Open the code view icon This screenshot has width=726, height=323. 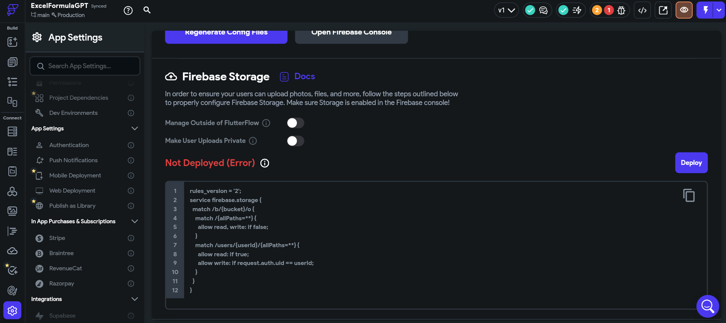(642, 10)
